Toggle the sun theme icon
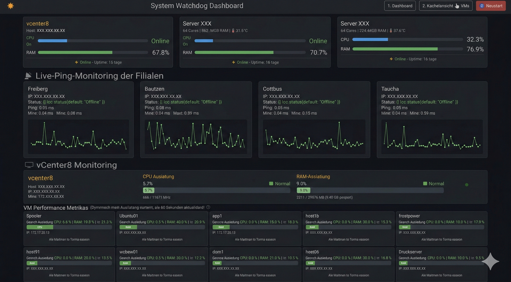Screen dimensions: 511x282 (11, 6)
